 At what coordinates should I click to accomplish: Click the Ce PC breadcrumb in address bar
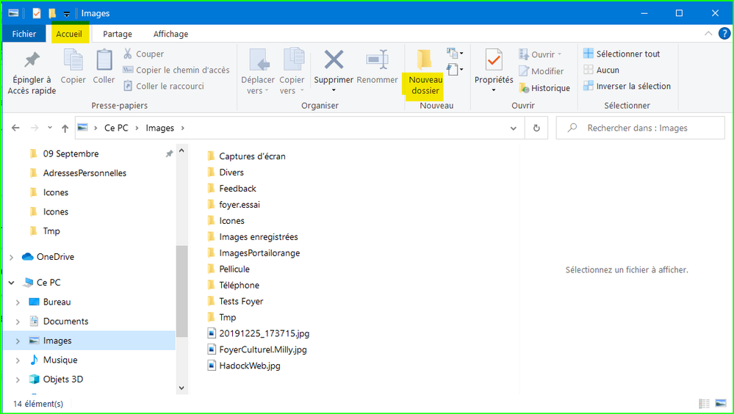coord(116,128)
